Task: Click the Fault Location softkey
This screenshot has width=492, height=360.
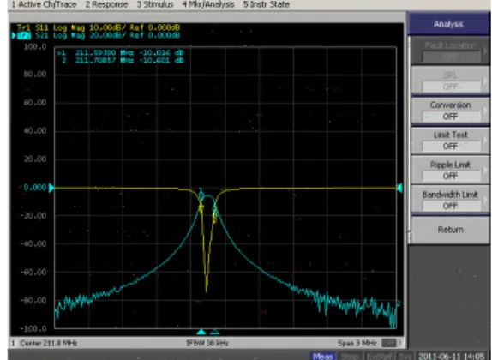Action: point(450,51)
